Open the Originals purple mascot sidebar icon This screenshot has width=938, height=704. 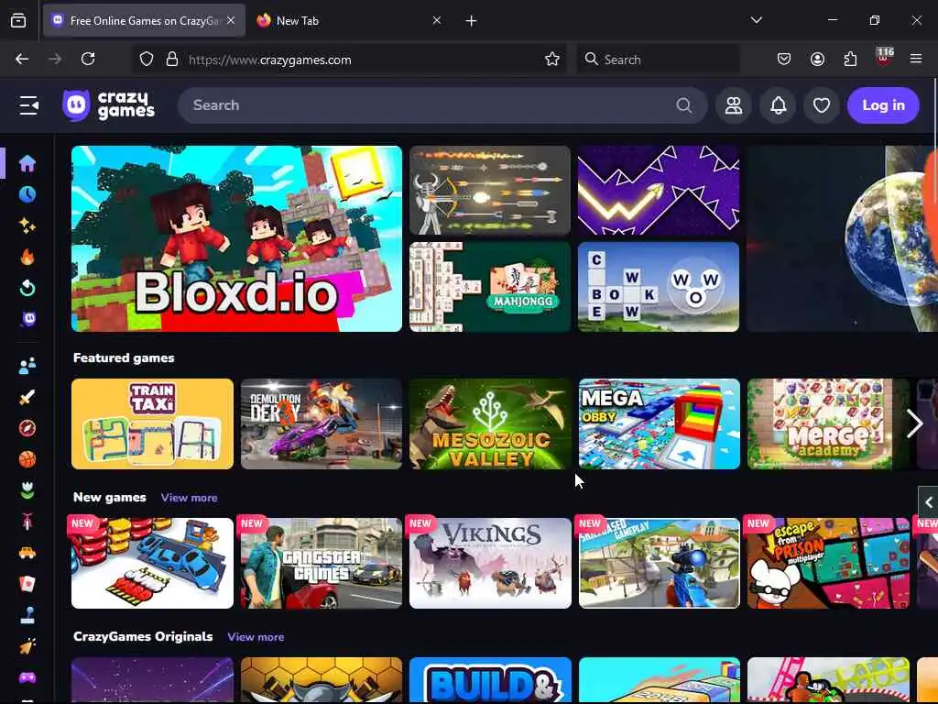[28, 319]
